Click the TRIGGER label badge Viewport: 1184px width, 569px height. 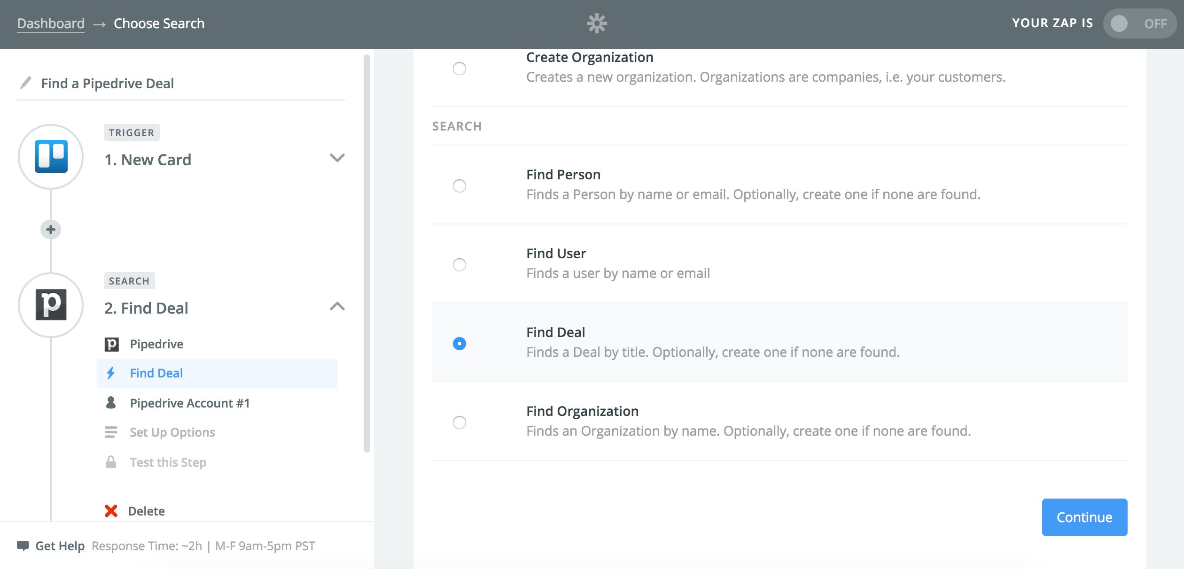coord(132,133)
